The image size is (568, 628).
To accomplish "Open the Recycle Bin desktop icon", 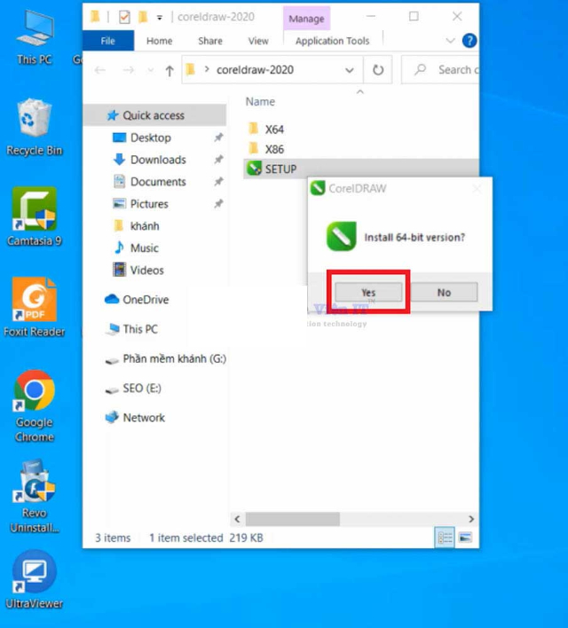I will pyautogui.click(x=35, y=128).
